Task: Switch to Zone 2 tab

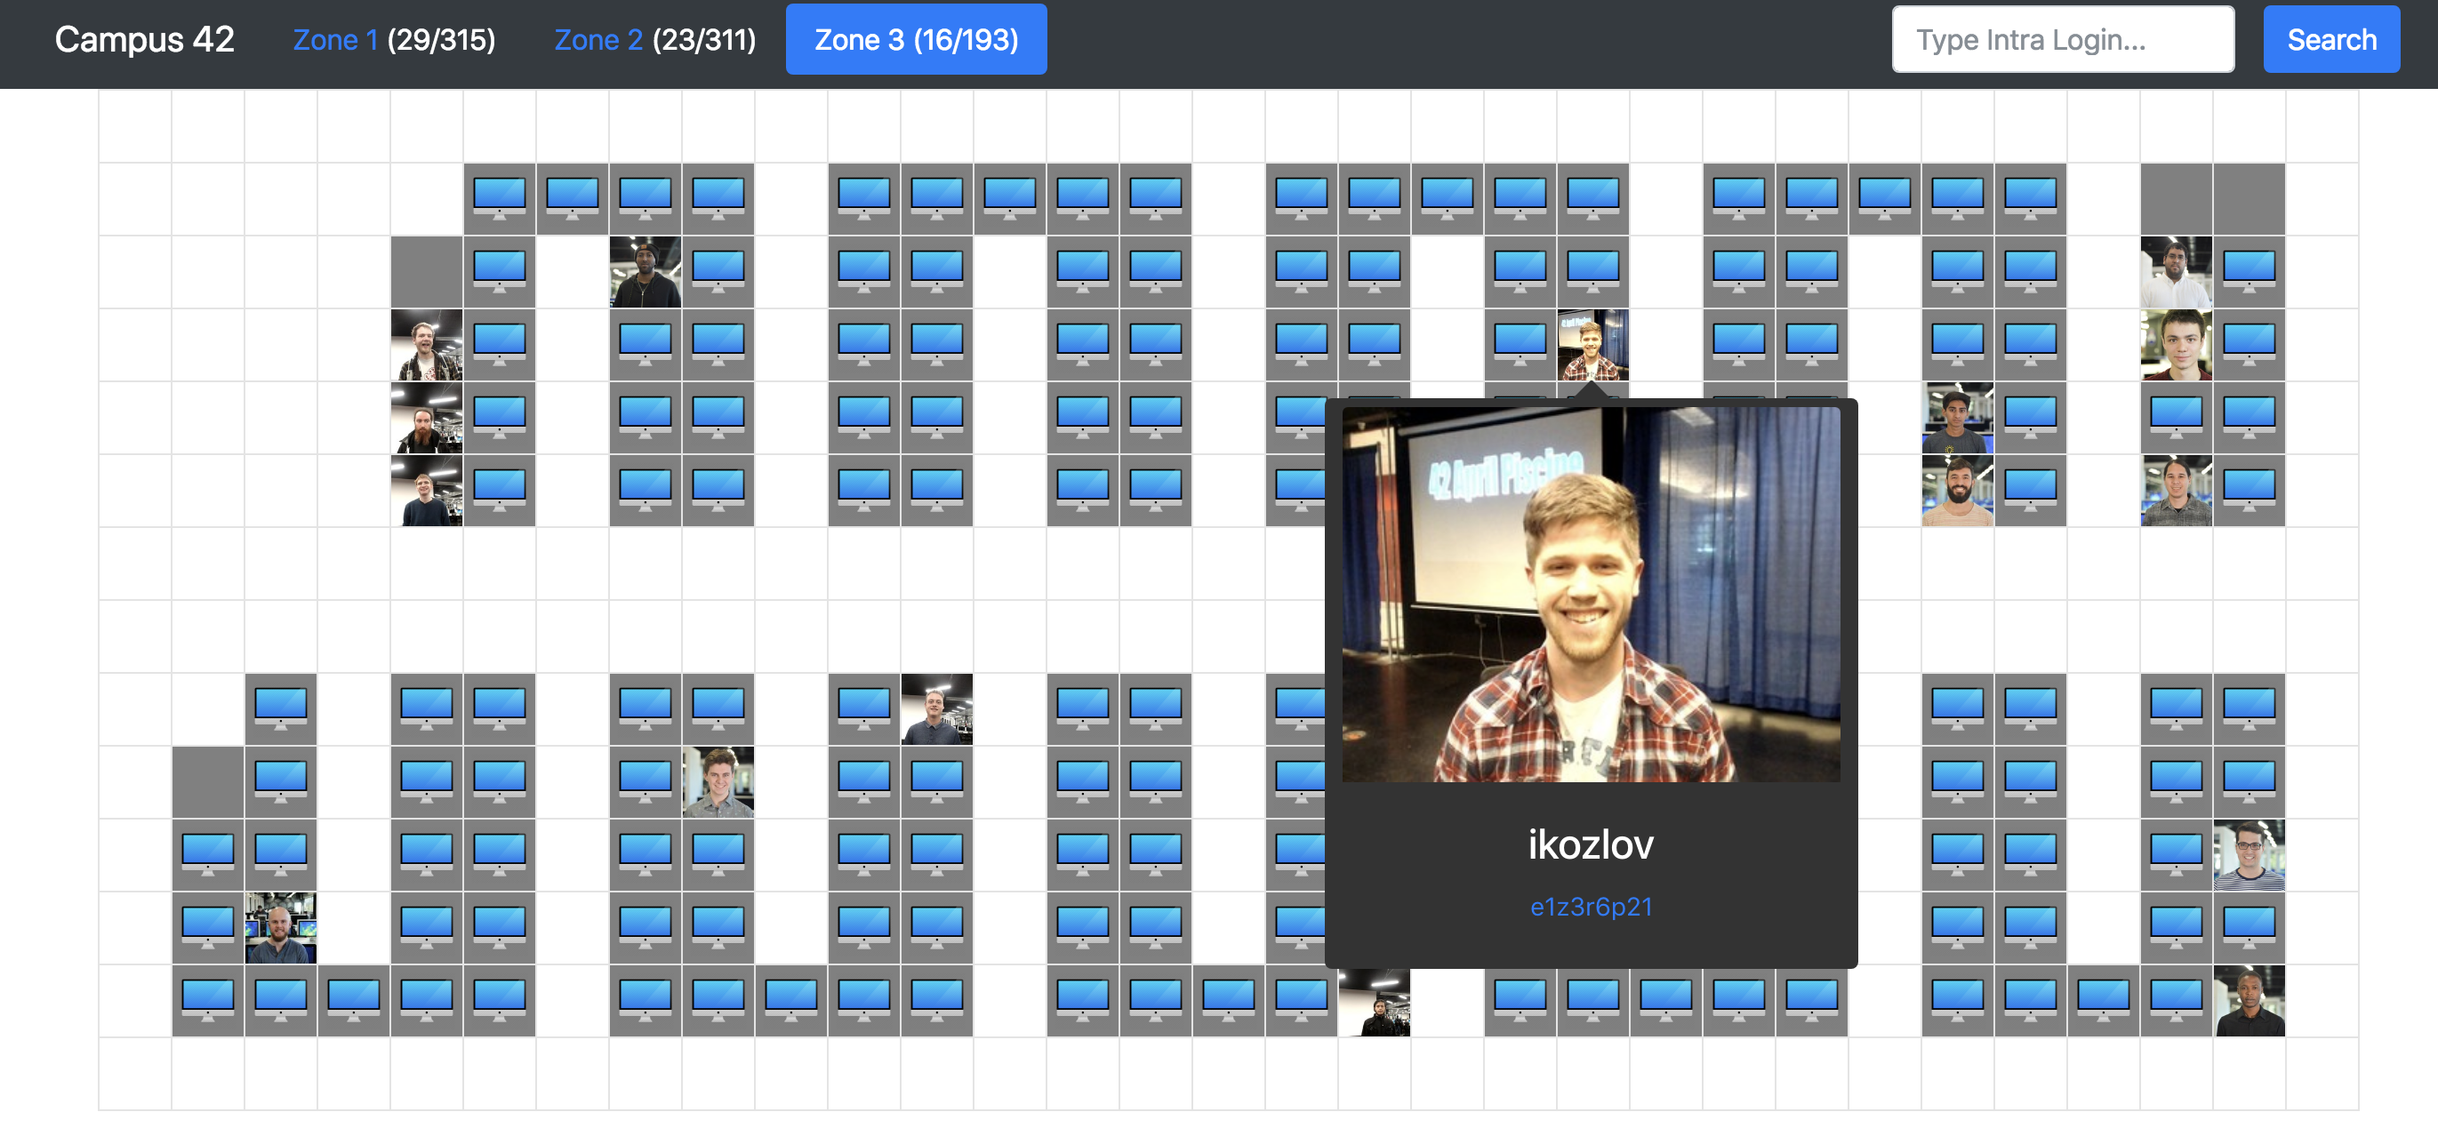Action: [x=597, y=40]
